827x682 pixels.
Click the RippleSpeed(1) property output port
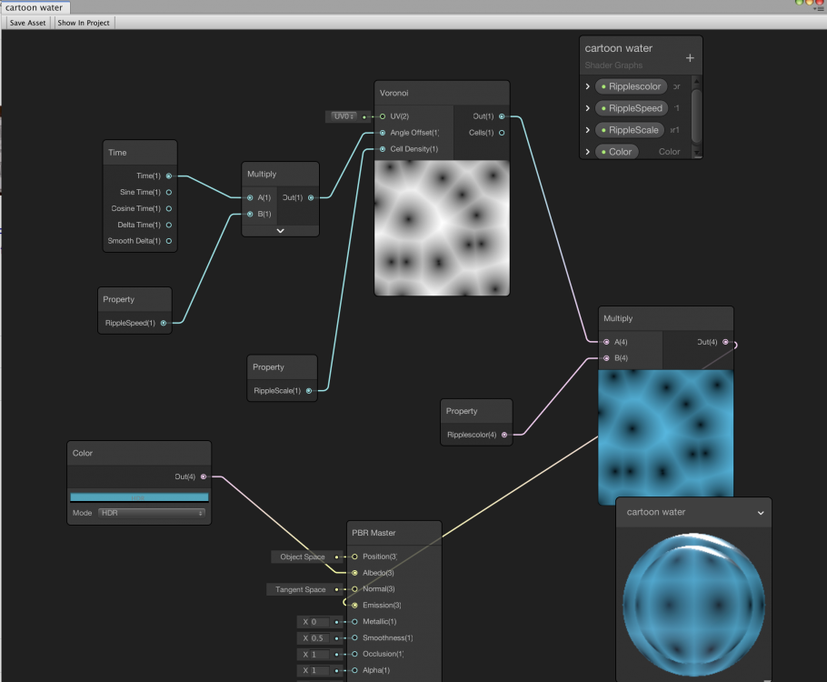164,323
